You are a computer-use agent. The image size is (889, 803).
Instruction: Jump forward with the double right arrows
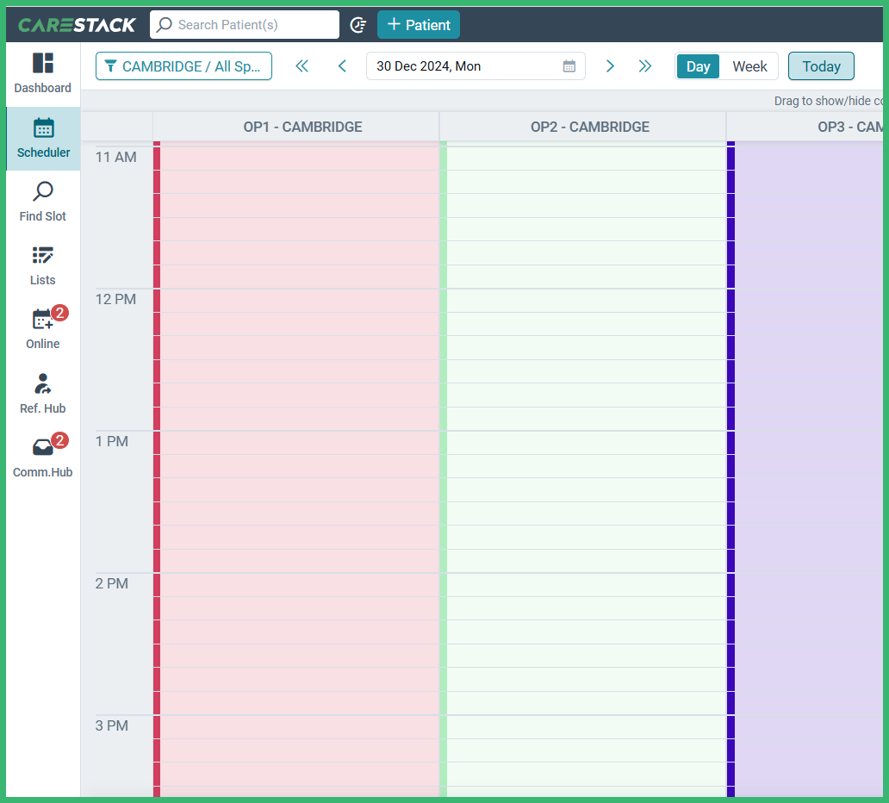[645, 66]
